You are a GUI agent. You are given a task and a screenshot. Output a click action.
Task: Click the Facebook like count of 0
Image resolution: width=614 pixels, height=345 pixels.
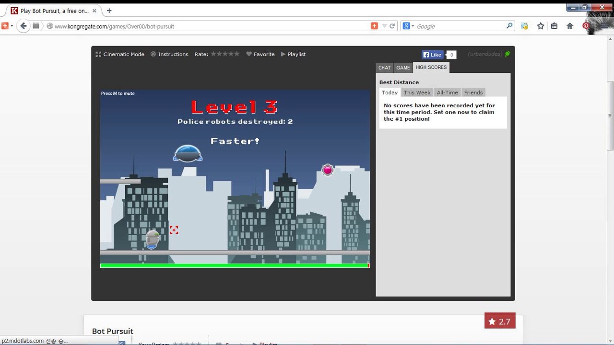451,55
